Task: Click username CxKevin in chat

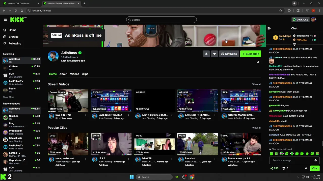Action: pos(277,58)
